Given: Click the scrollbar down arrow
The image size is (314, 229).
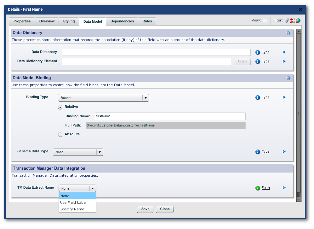Looking at the screenshot, I should (299, 199).
